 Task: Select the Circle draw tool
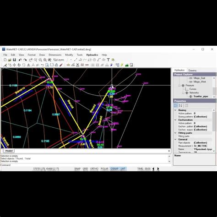tap(94, 60)
